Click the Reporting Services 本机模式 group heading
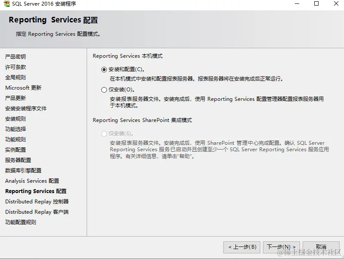 pyautogui.click(x=128, y=56)
